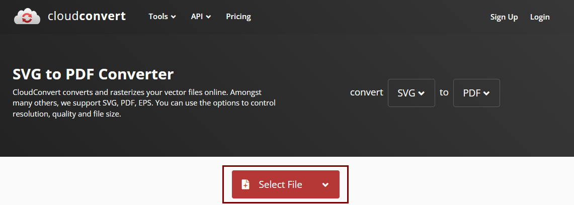Screen dimensions: 574x205
Task: Click the "to" label between format selectors
Action: (444, 92)
